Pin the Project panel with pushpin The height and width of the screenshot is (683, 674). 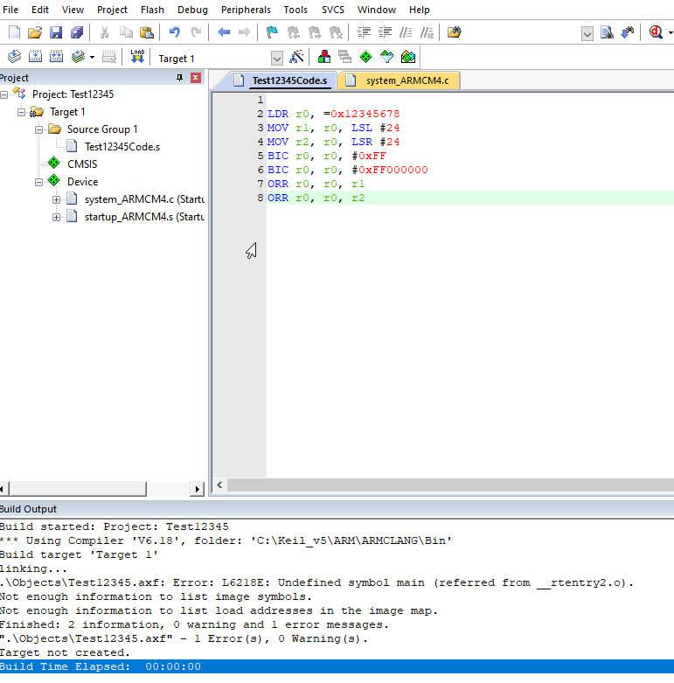click(x=180, y=78)
